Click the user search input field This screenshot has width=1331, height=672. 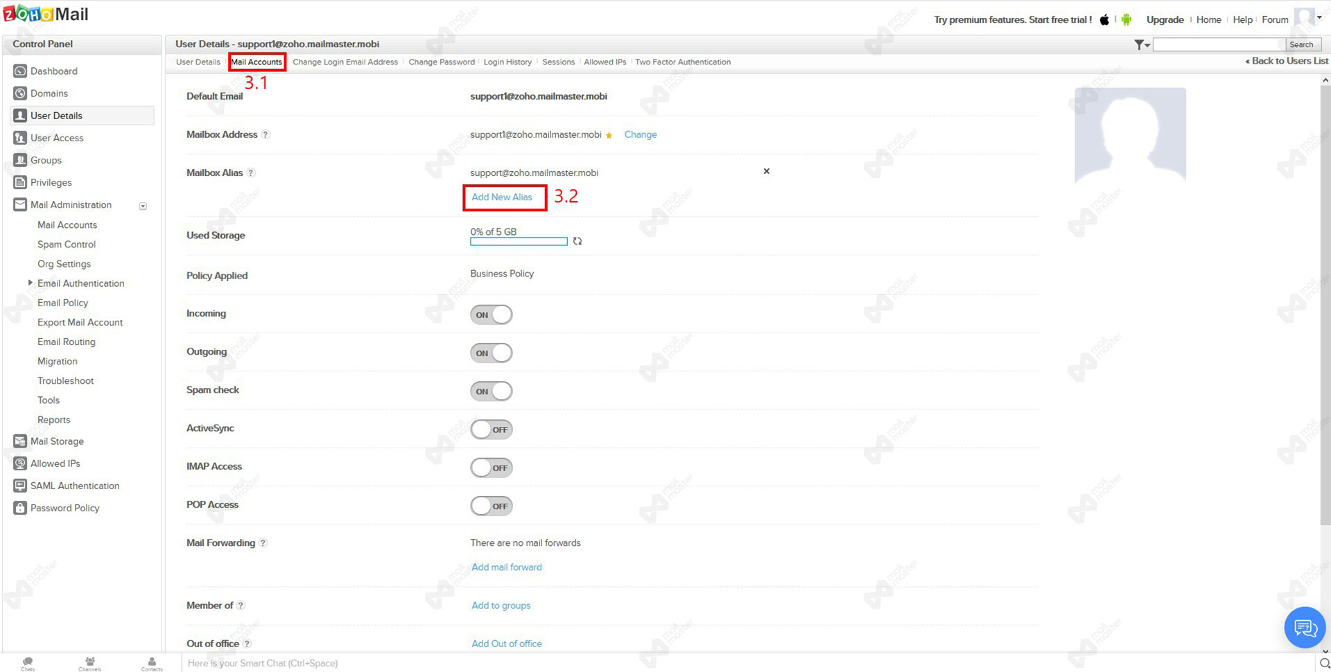tap(1219, 44)
